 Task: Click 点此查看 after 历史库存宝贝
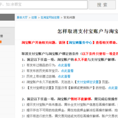tap(67, 71)
